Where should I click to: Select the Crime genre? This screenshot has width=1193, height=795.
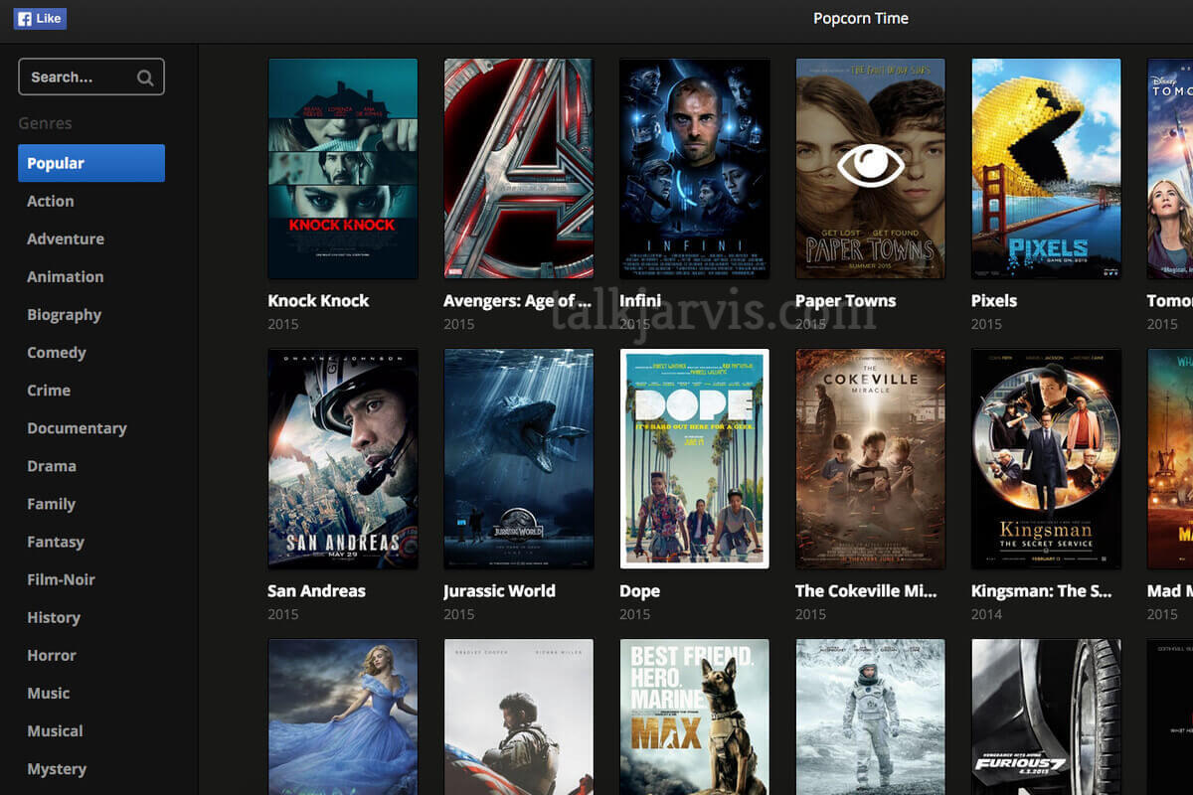[49, 391]
